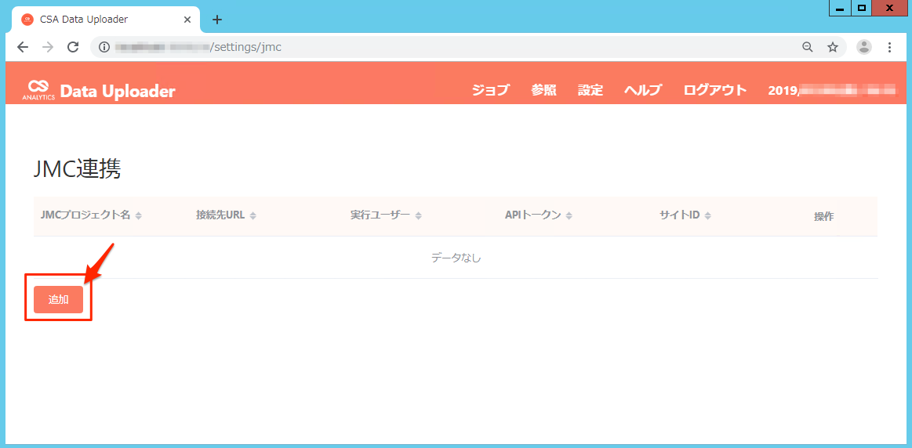Close the CSA Data Uploader tab
The height and width of the screenshot is (448, 912).
click(x=187, y=19)
